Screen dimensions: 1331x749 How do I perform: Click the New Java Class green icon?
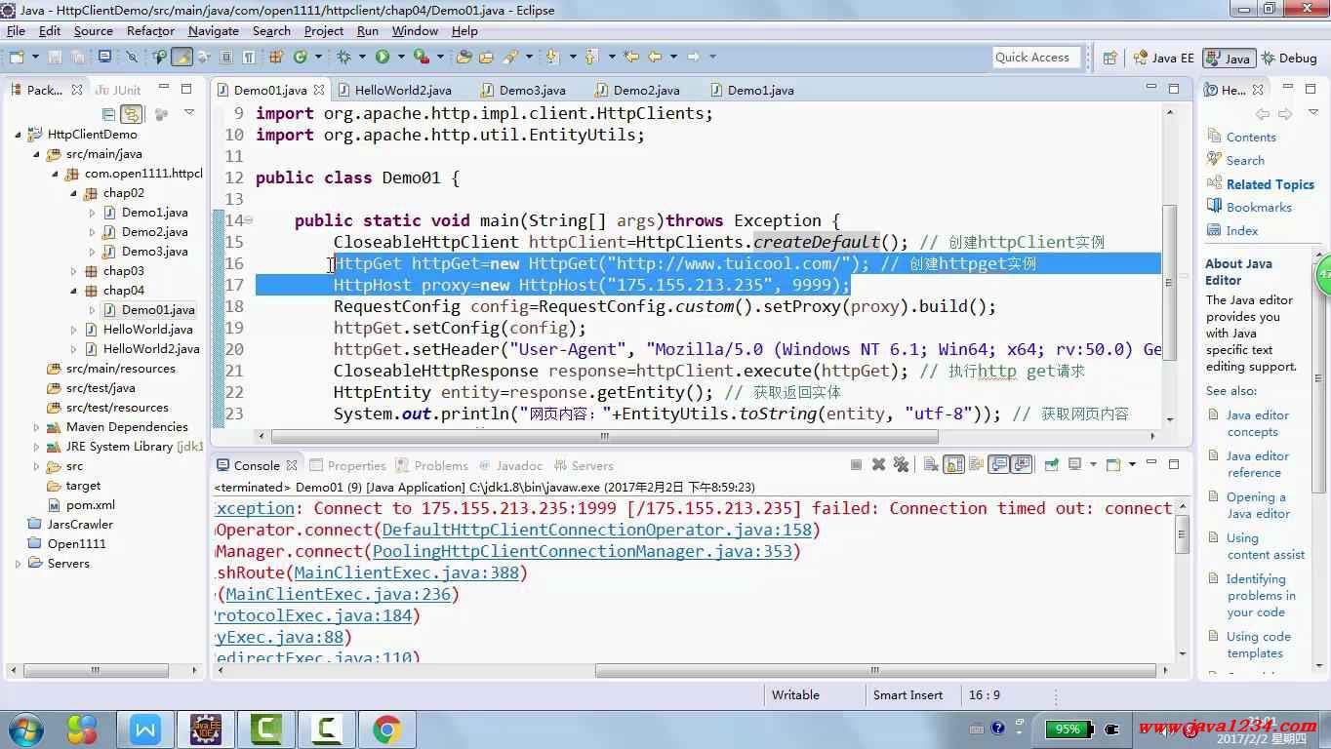click(x=300, y=58)
